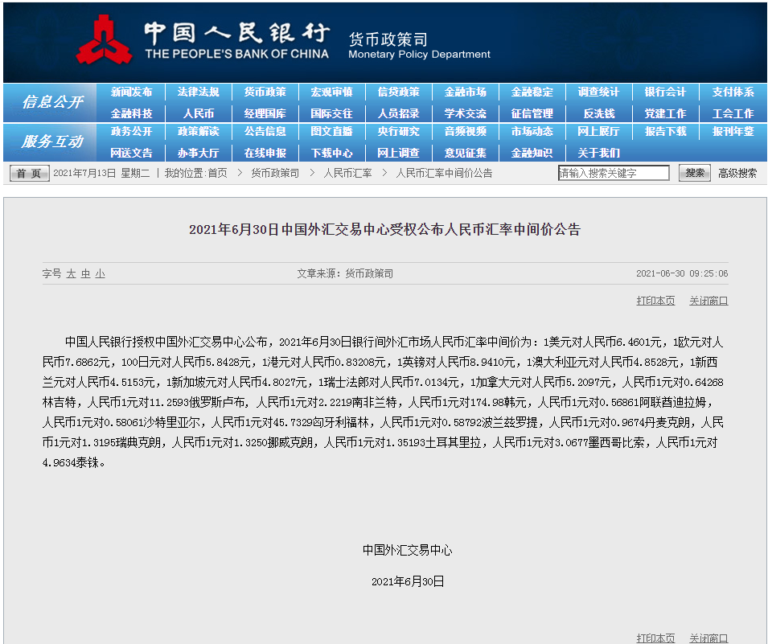
Task: Open 政务公开 under 服务互动
Action: pyautogui.click(x=131, y=132)
